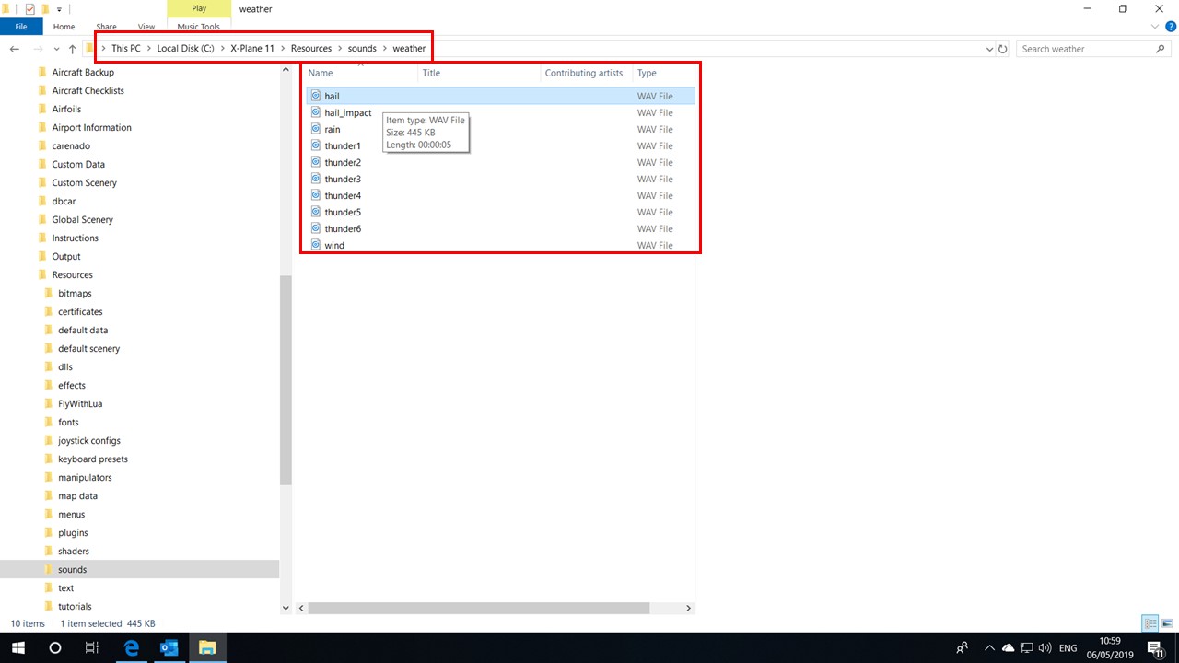Open the File menu
Screen dimensions: 1179x663
[x=21, y=27]
